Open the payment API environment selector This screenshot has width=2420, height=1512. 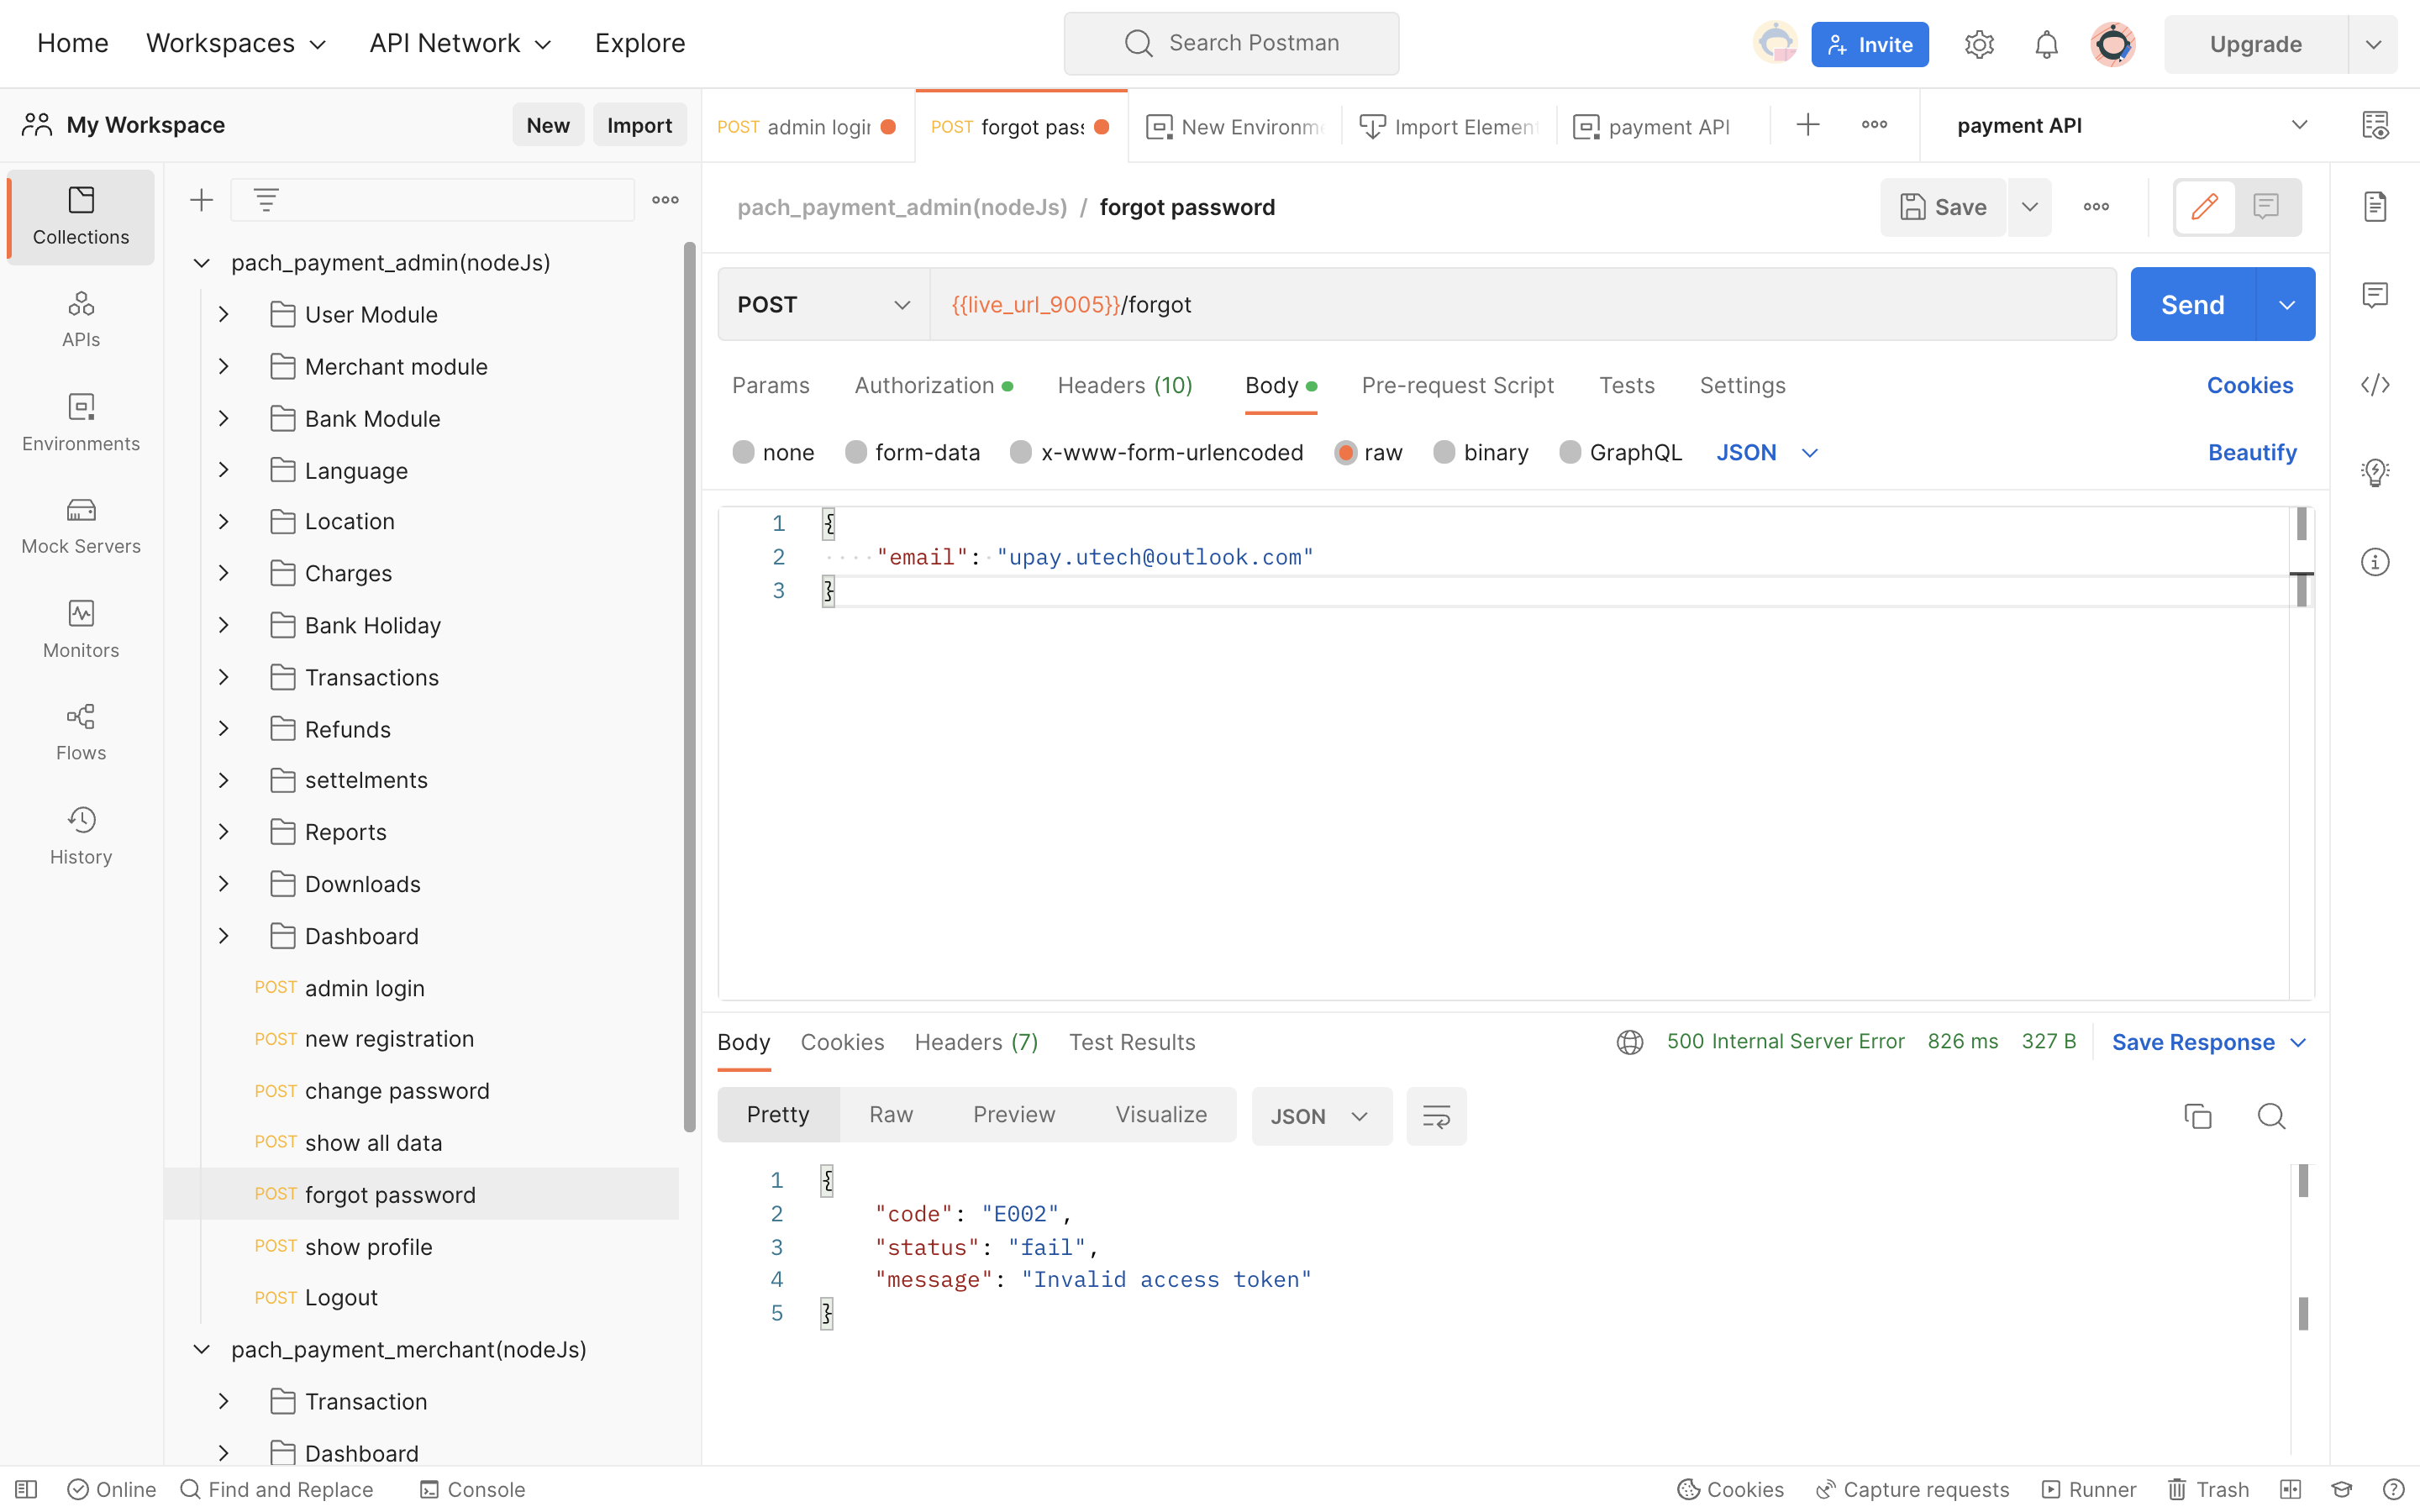pos(2130,125)
